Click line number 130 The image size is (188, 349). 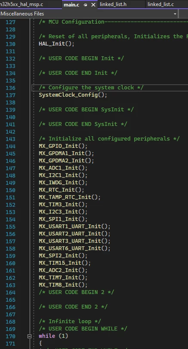(x=10, y=44)
